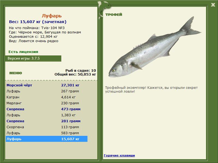The width and height of the screenshot is (218, 163).
Task: Select the Мерланг 230 грамм entry
Action: [47, 103]
